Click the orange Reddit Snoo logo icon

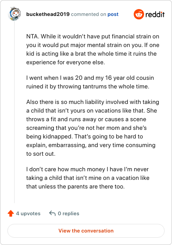tap(138, 14)
